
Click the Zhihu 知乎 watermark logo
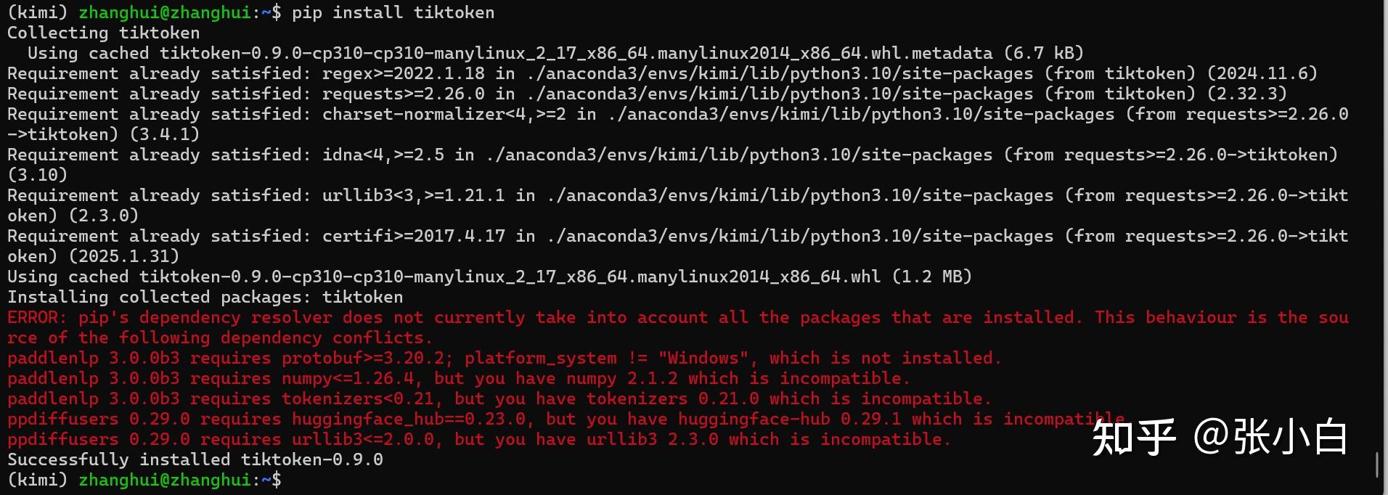(x=1133, y=438)
